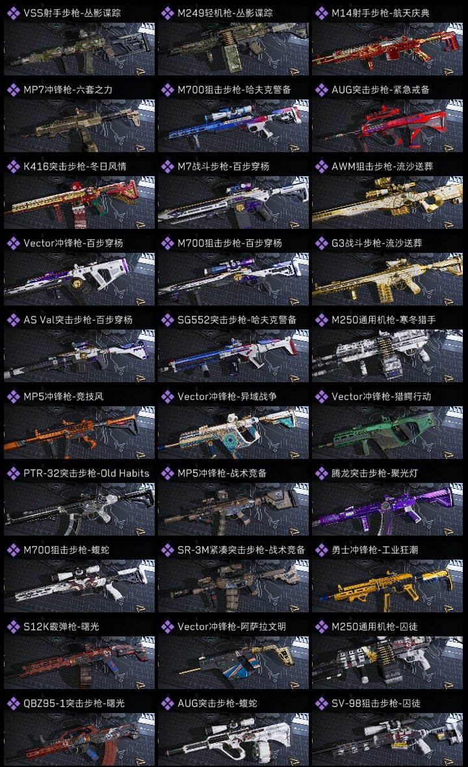
Task: Click the Vector冲锋枪-异域战争 title text
Action: [227, 396]
